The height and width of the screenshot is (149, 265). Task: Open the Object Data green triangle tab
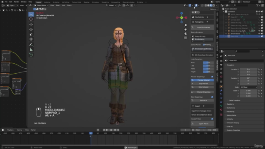coord(221,106)
